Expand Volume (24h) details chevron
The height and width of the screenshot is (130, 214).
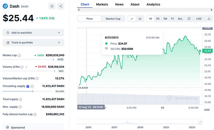pyautogui.click(x=26, y=67)
